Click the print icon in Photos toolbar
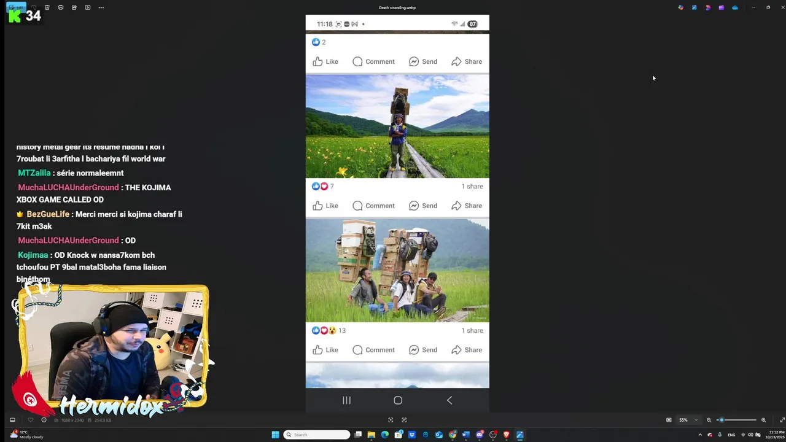The image size is (786, 442). click(60, 7)
